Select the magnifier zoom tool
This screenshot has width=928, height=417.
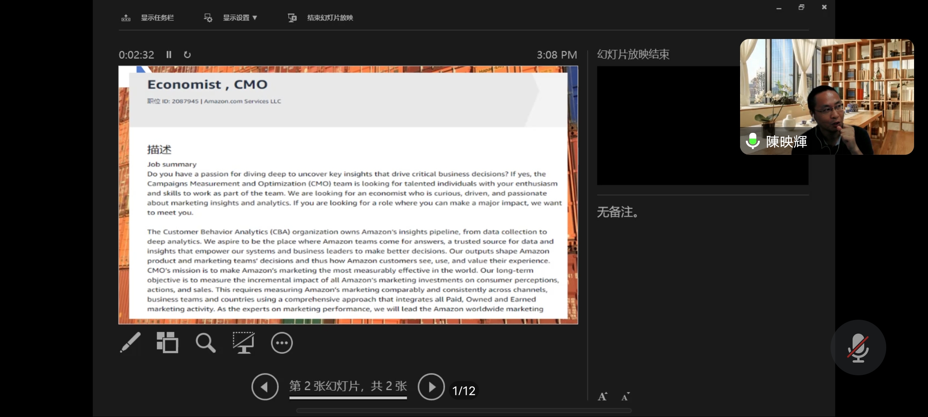pyautogui.click(x=206, y=343)
